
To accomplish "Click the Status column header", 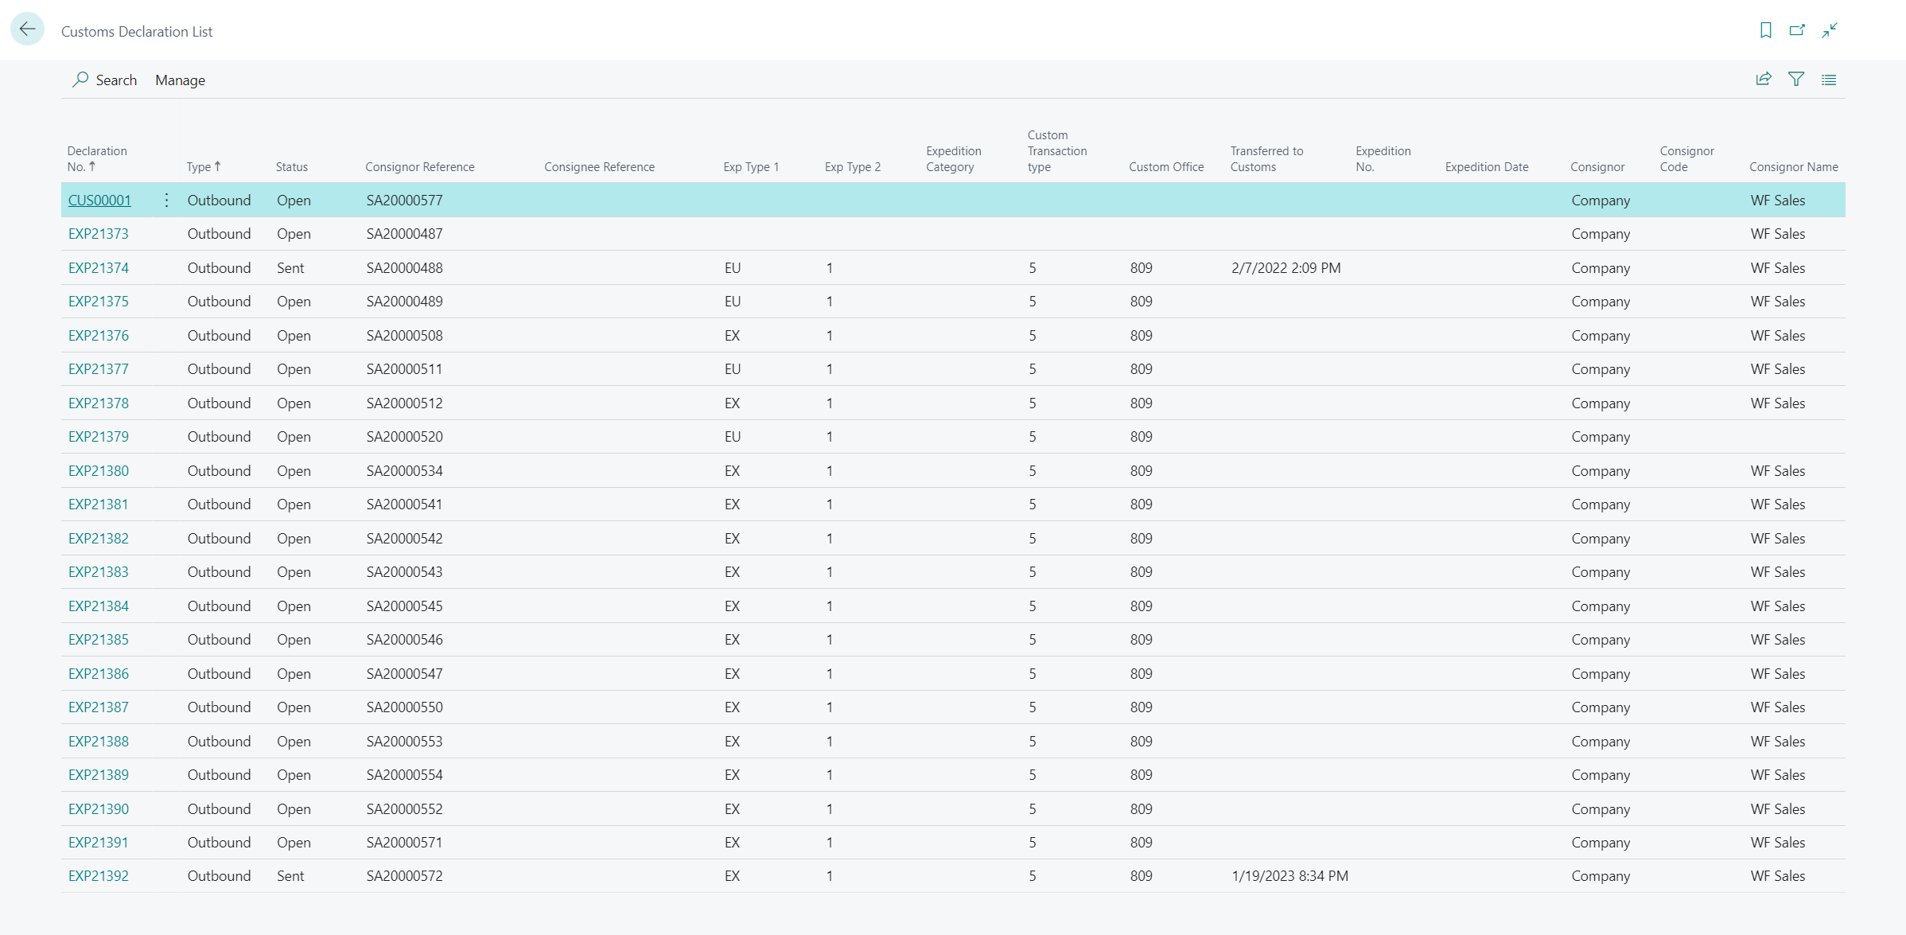I will 291,167.
